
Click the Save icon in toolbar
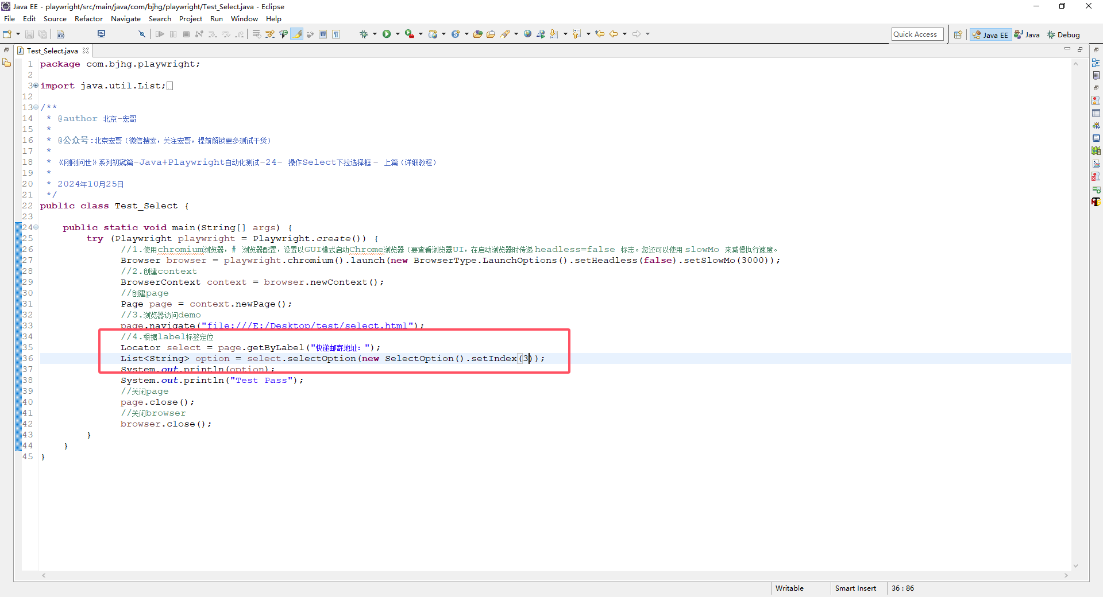coord(30,34)
